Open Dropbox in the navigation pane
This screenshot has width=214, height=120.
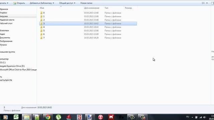3,13
